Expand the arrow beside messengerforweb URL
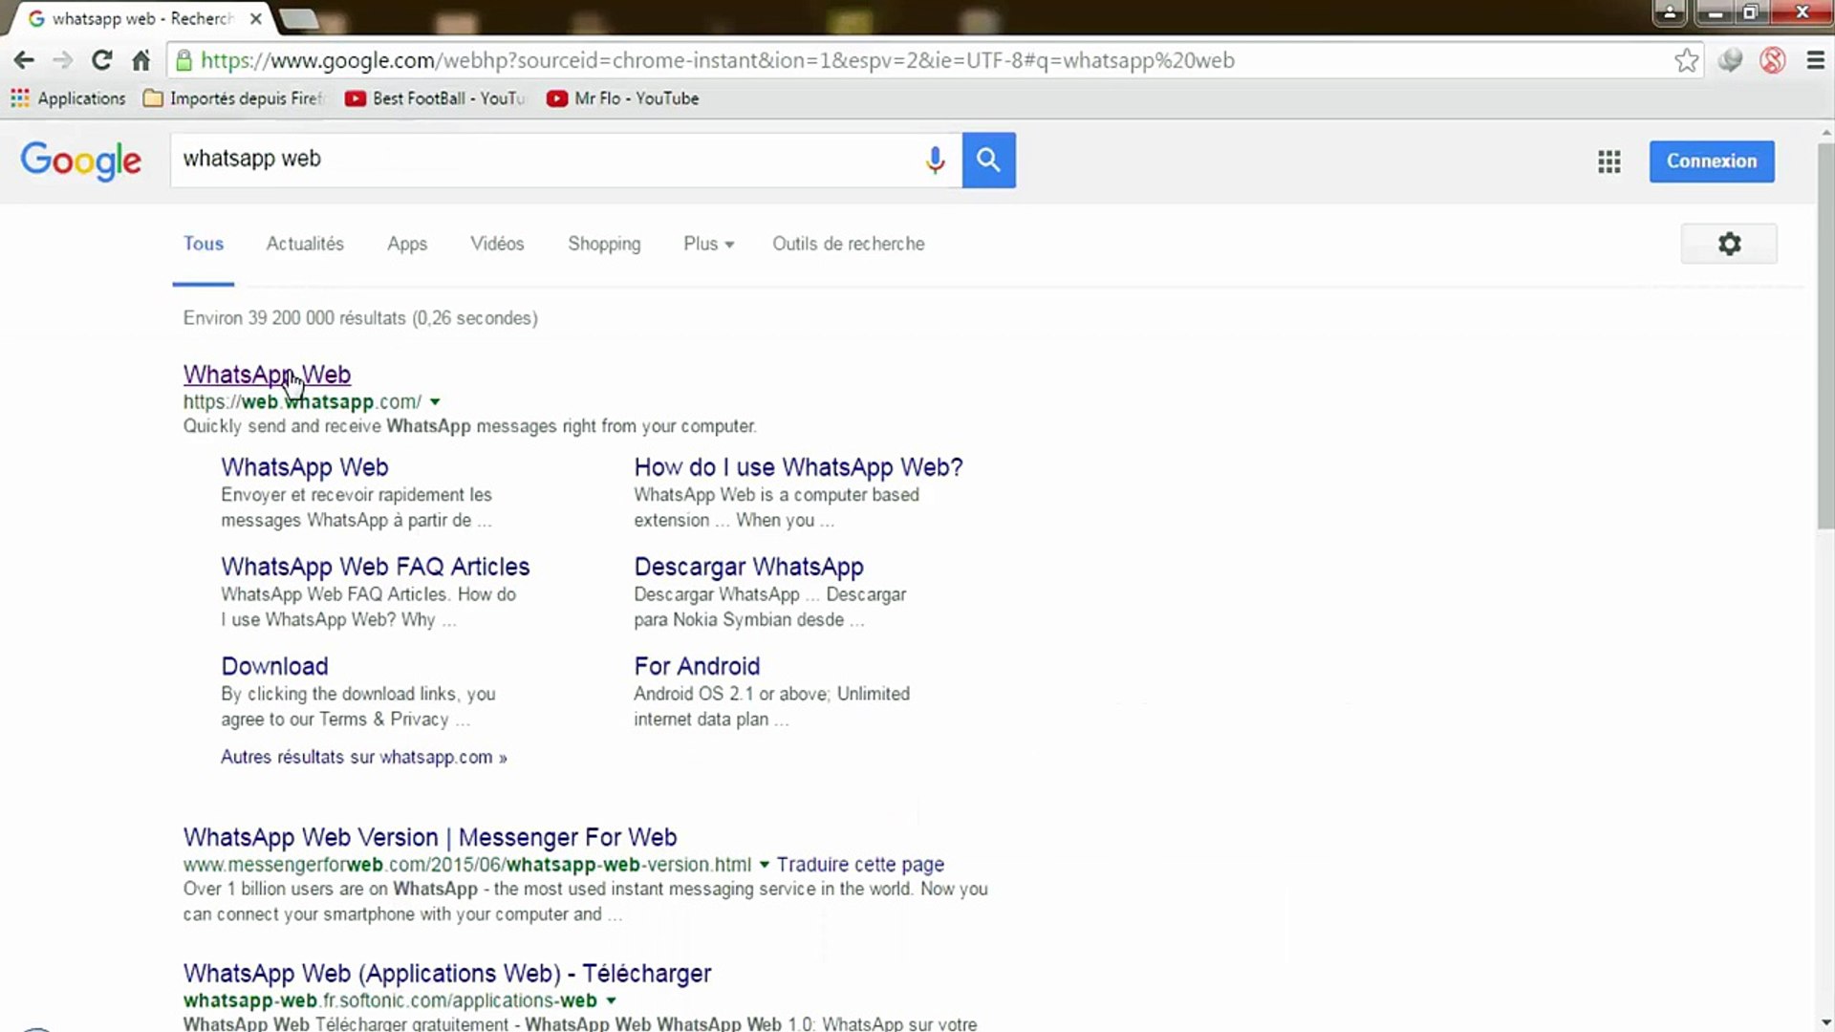This screenshot has width=1835, height=1032. (764, 865)
